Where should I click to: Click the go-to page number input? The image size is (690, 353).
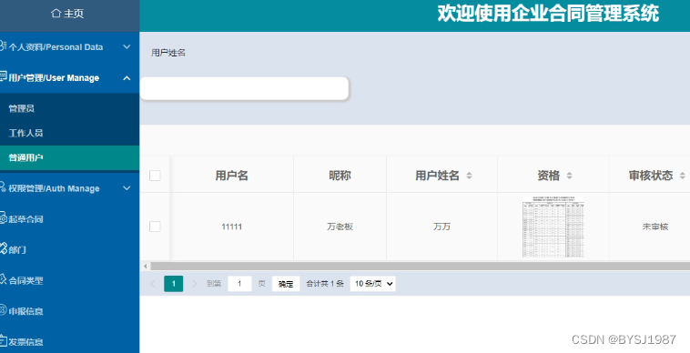[239, 284]
